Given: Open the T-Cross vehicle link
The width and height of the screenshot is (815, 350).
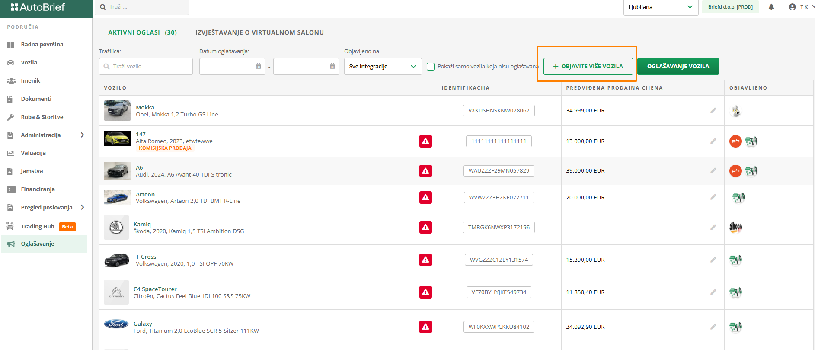Looking at the screenshot, I should click(146, 257).
